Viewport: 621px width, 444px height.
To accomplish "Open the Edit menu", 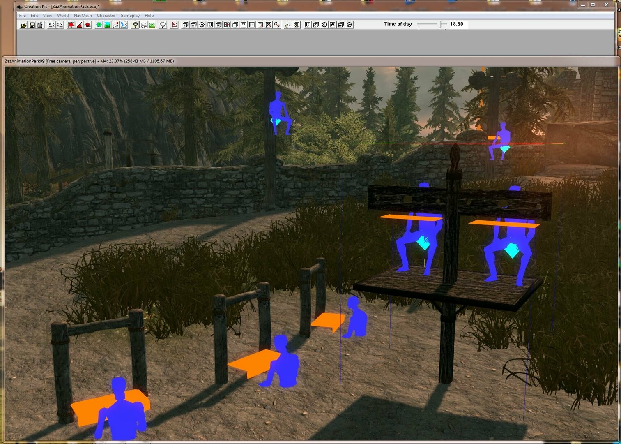I will [x=34, y=16].
